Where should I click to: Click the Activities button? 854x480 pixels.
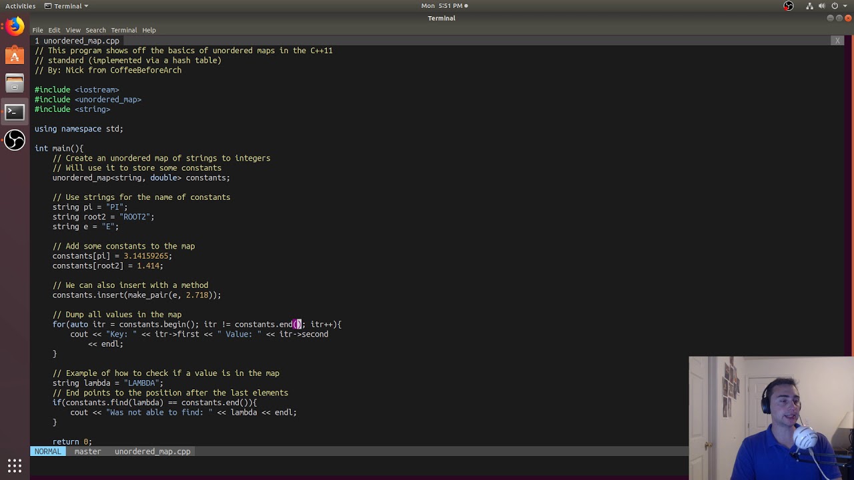(x=20, y=6)
